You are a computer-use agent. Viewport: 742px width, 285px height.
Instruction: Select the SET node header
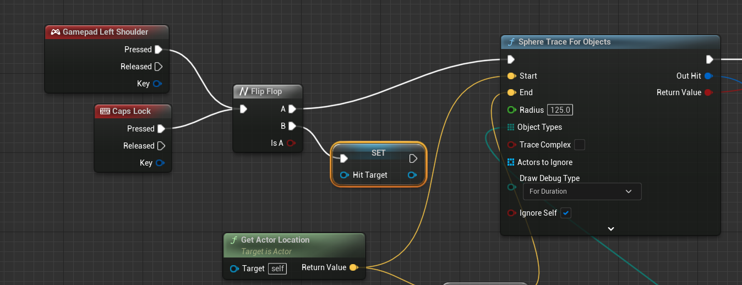click(x=379, y=152)
